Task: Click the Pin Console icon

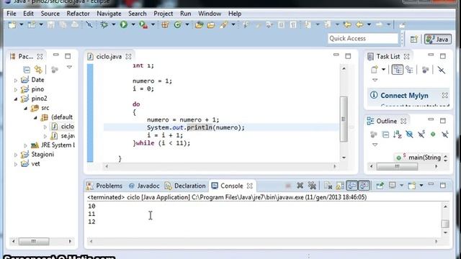Action: coord(380,186)
